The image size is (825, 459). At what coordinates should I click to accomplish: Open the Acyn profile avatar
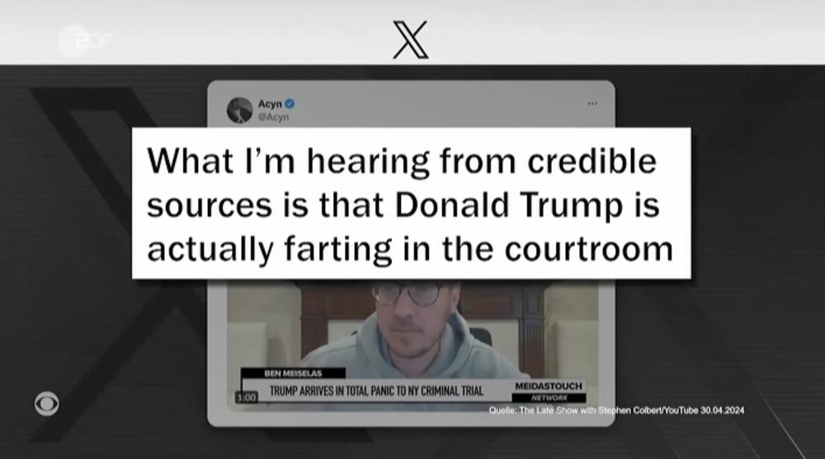coord(239,110)
